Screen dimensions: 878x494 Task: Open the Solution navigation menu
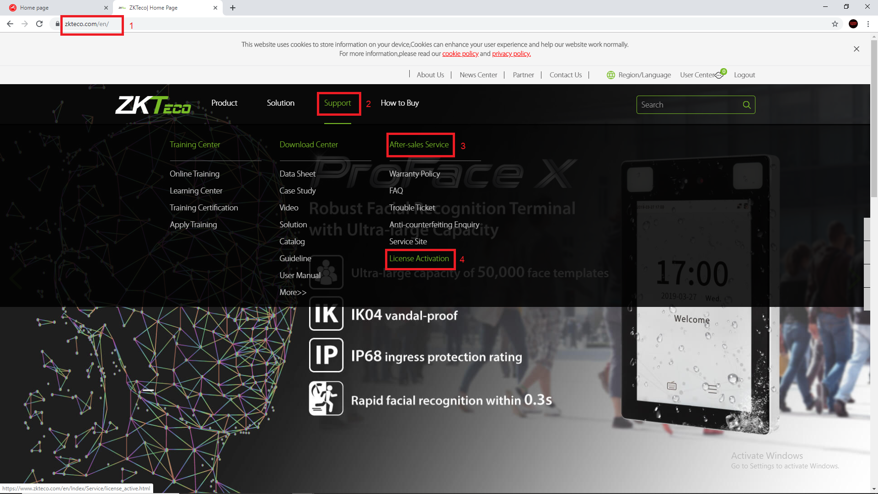(280, 103)
